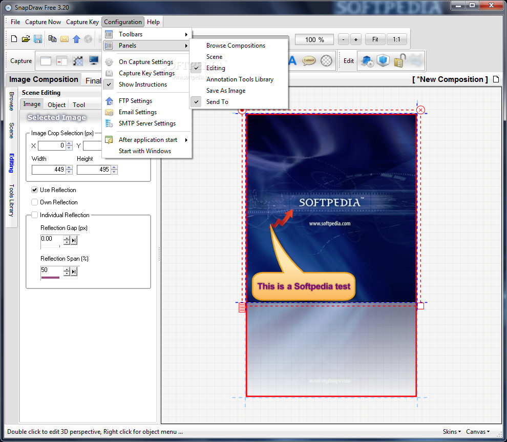Toggle Show Instructions in the Configuration menu

point(147,85)
